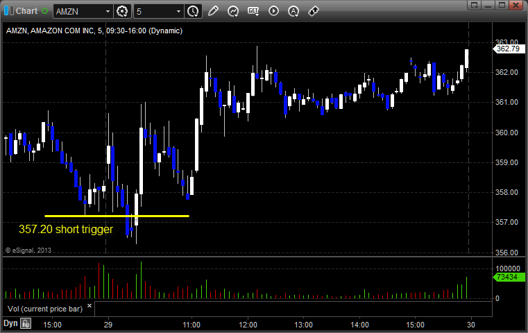Viewport: 528px width, 333px height.
Task: Click the blue window link indicator bars
Action: pos(9,11)
